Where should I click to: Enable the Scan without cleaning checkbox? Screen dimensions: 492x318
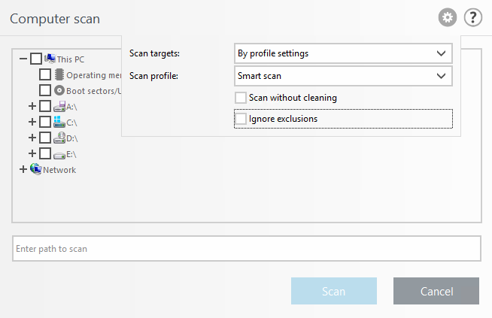click(241, 98)
